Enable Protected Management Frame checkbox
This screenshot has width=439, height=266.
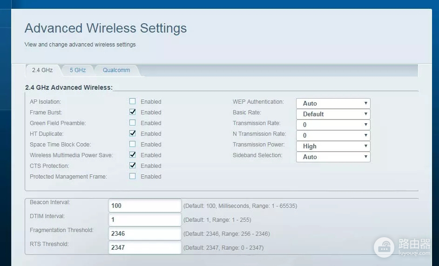tap(133, 176)
